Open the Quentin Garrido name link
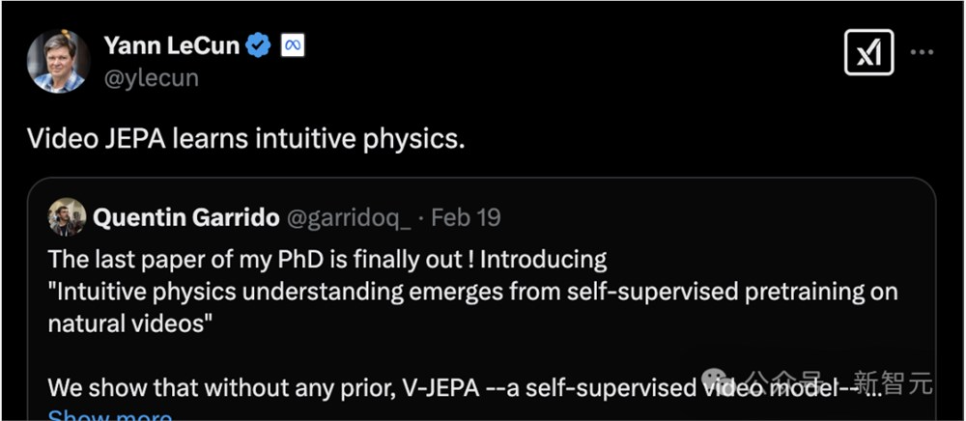 coord(186,217)
